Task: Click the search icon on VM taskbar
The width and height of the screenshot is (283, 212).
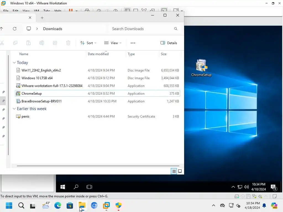Action: click(76, 187)
